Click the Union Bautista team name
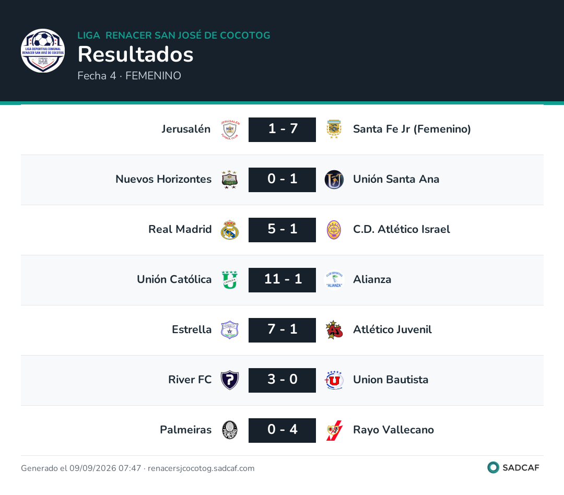Image resolution: width=564 pixels, height=495 pixels. [391, 380]
